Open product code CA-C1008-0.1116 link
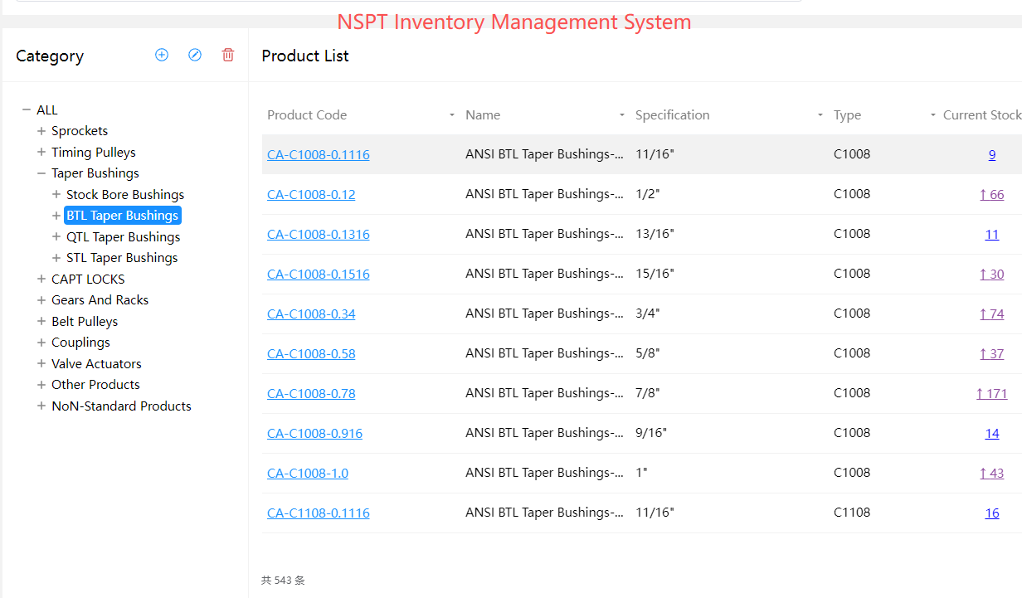This screenshot has height=598, width=1022. coord(319,154)
